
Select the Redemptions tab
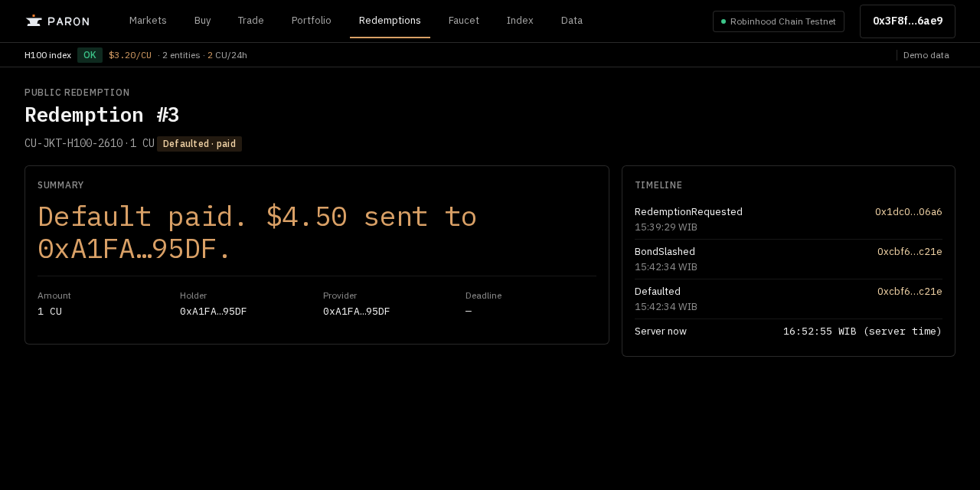[x=390, y=21]
